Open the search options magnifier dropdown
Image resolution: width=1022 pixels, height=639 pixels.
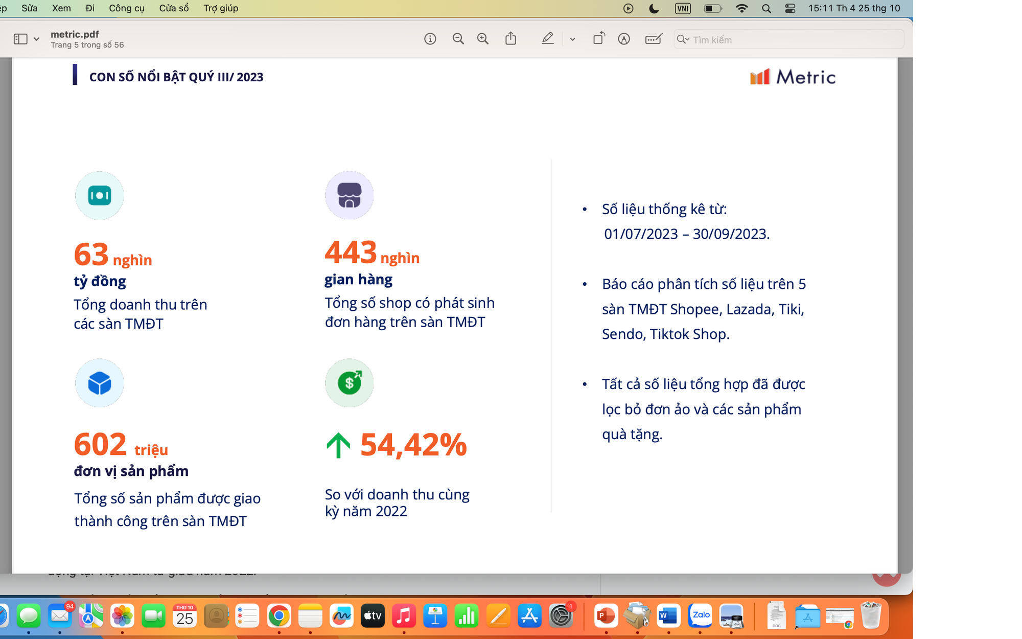(683, 39)
